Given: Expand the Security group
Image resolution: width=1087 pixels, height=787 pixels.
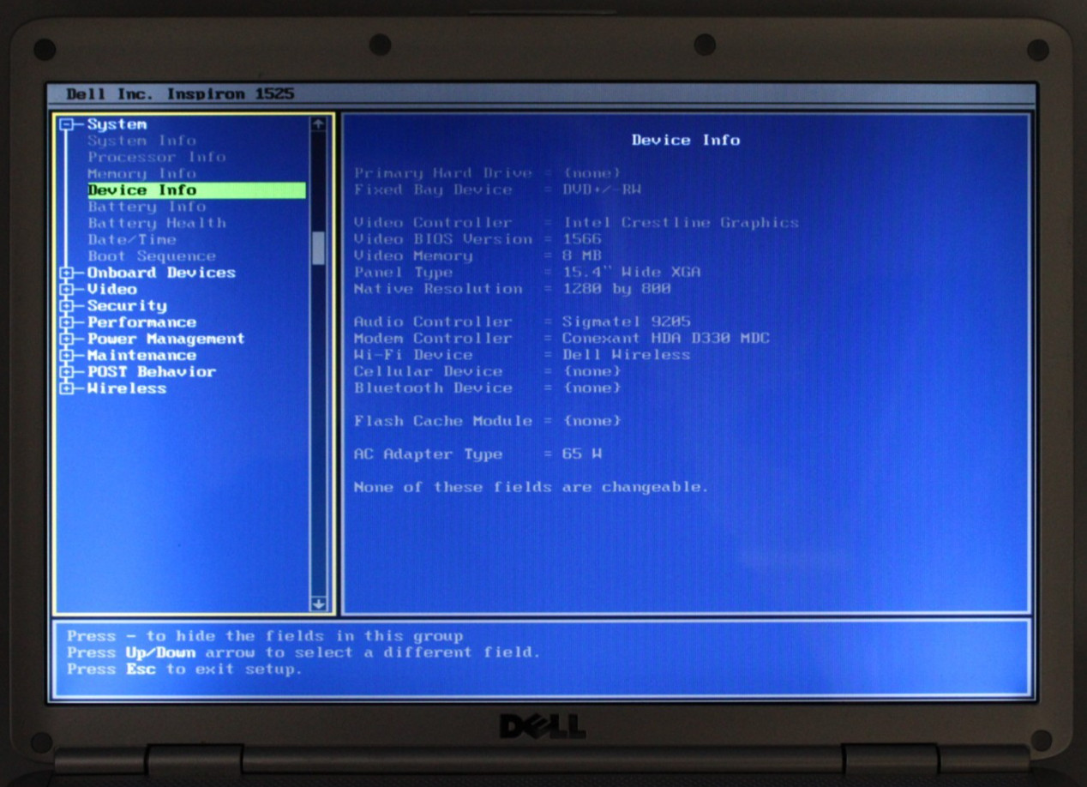Looking at the screenshot, I should 66,306.
